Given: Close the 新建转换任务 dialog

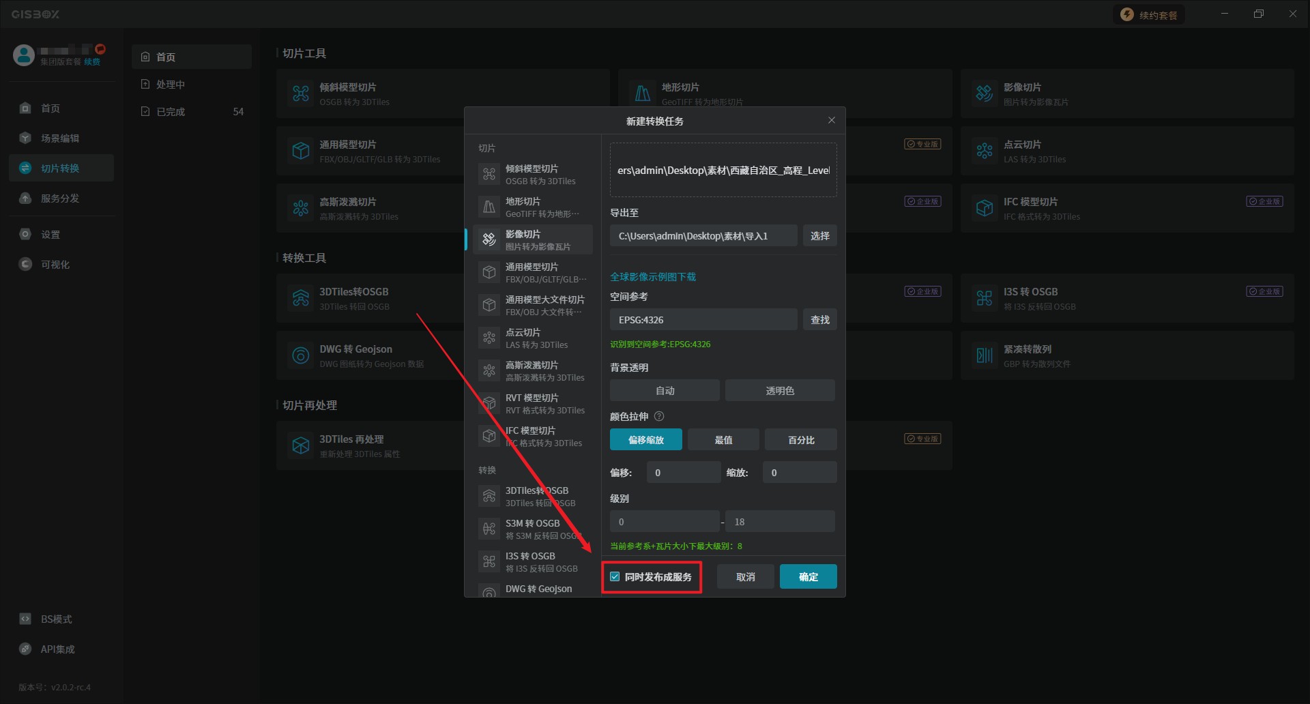Looking at the screenshot, I should pos(831,121).
